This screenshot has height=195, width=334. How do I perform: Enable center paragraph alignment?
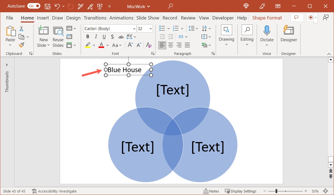pos(170,45)
